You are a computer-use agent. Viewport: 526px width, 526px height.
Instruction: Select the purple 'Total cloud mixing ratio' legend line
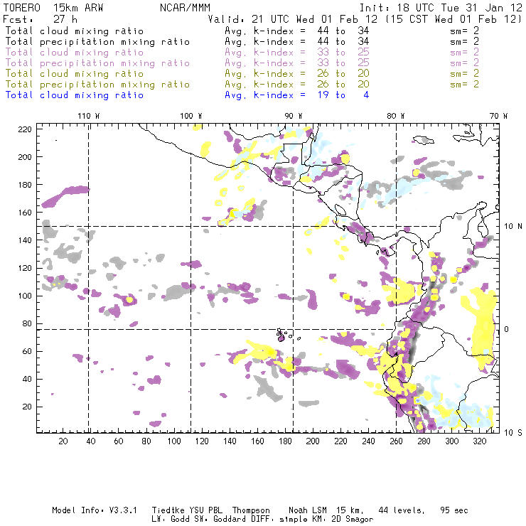pos(75,53)
